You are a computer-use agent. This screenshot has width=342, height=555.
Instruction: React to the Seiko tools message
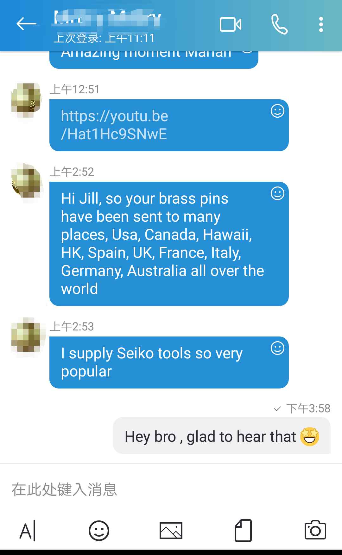pyautogui.click(x=277, y=348)
